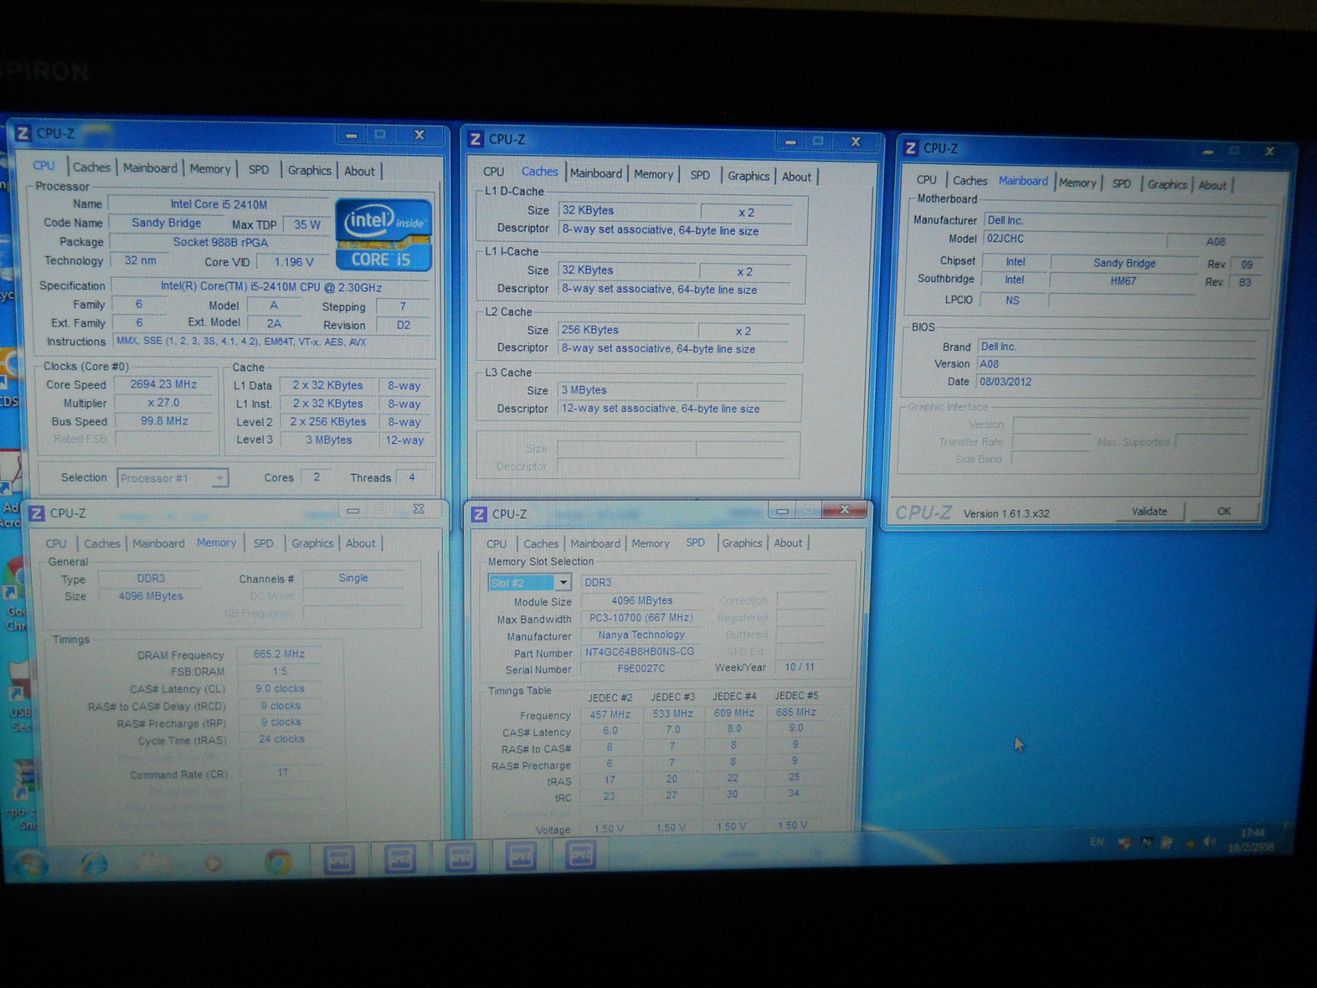1317x988 pixels.
Task: Click the EN language indicator
Action: click(1096, 841)
